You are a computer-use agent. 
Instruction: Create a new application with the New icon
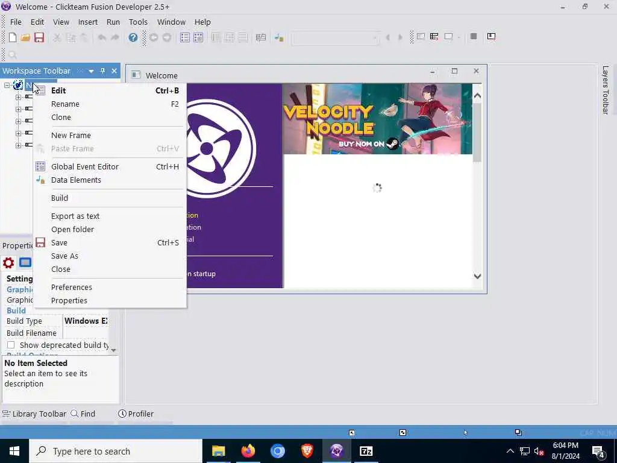(x=13, y=37)
